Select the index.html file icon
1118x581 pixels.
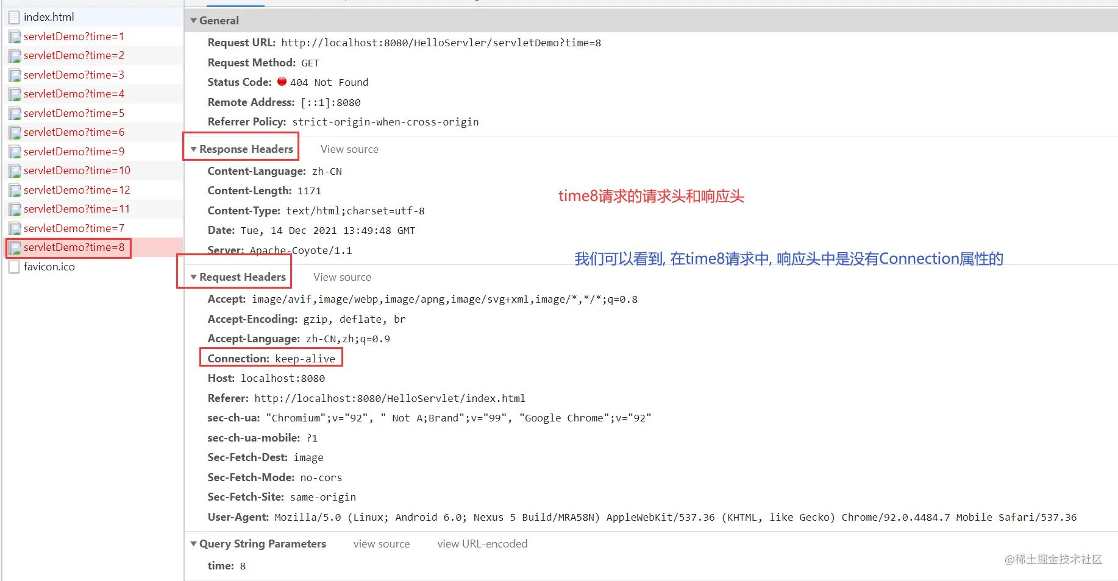click(x=15, y=18)
